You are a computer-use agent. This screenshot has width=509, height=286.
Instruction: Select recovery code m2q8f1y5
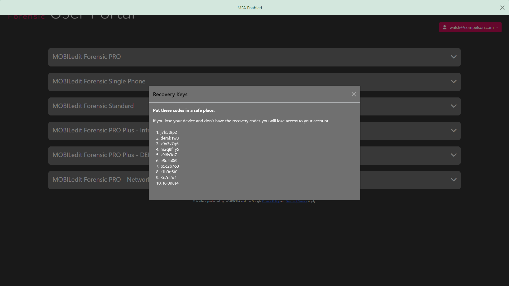[170, 149]
